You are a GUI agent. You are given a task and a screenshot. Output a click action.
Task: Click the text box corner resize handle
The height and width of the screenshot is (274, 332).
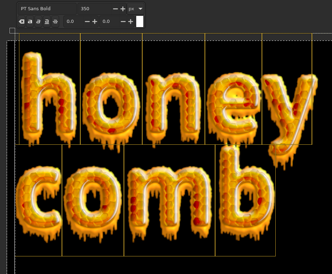12,31
